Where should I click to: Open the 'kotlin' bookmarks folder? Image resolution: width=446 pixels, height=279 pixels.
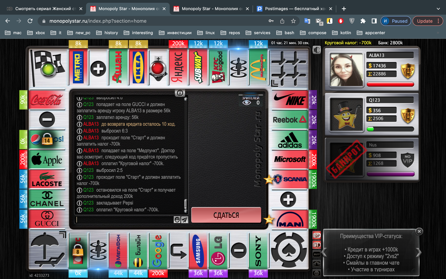point(341,32)
